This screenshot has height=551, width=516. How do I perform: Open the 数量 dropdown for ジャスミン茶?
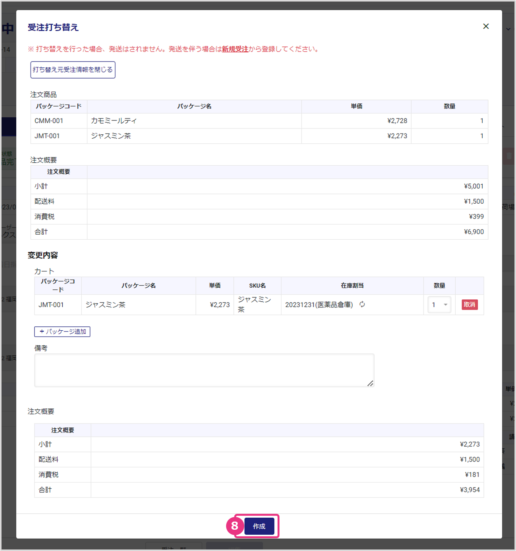(439, 305)
